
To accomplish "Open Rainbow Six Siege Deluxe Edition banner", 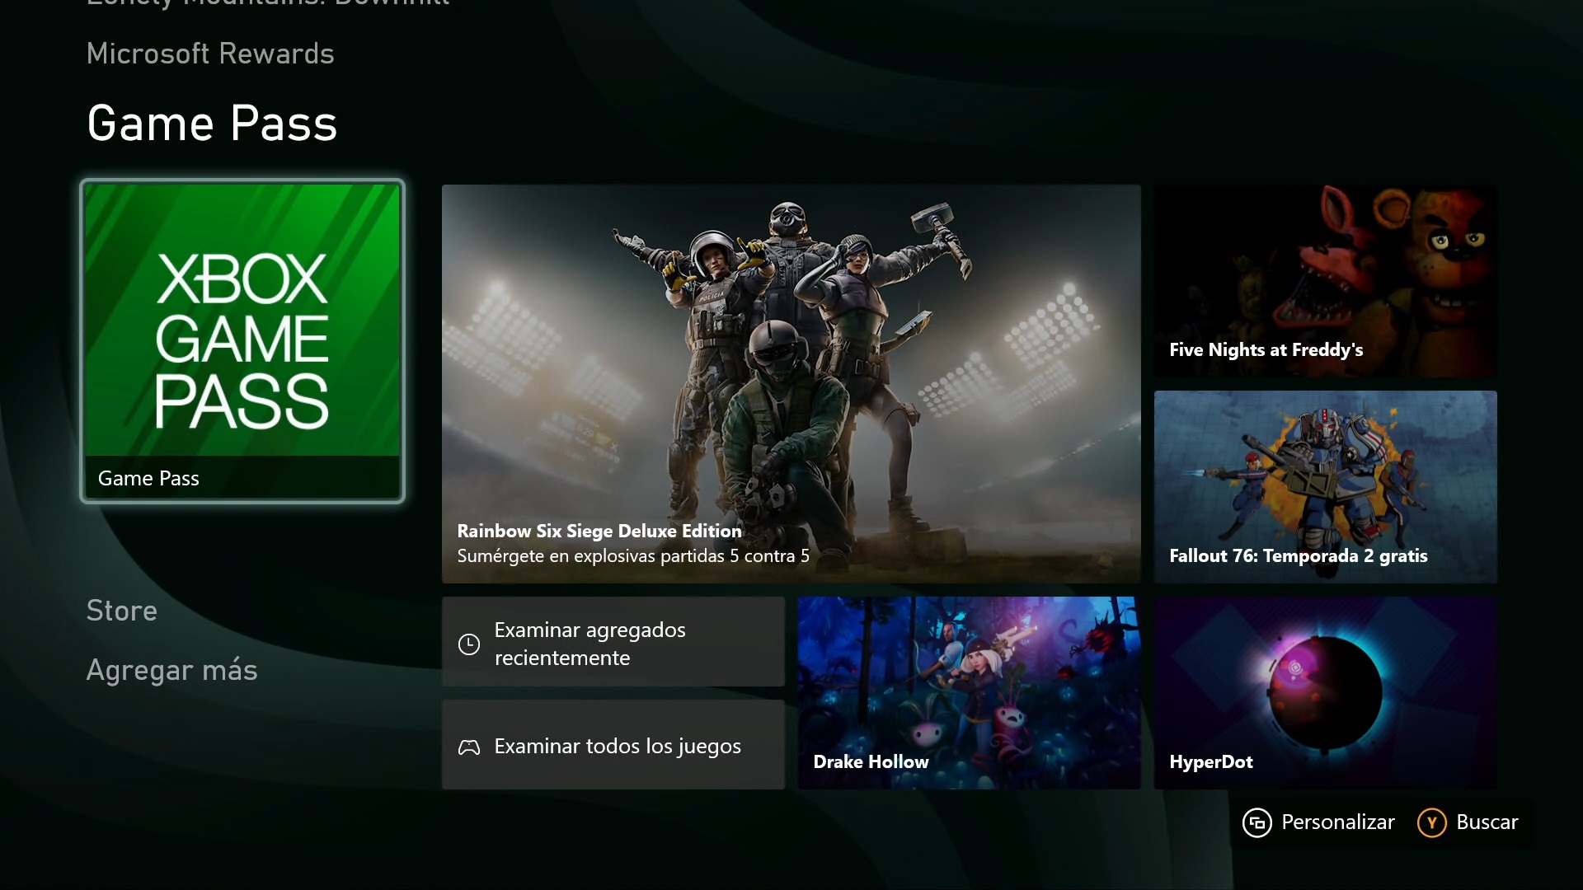I will (x=791, y=383).
